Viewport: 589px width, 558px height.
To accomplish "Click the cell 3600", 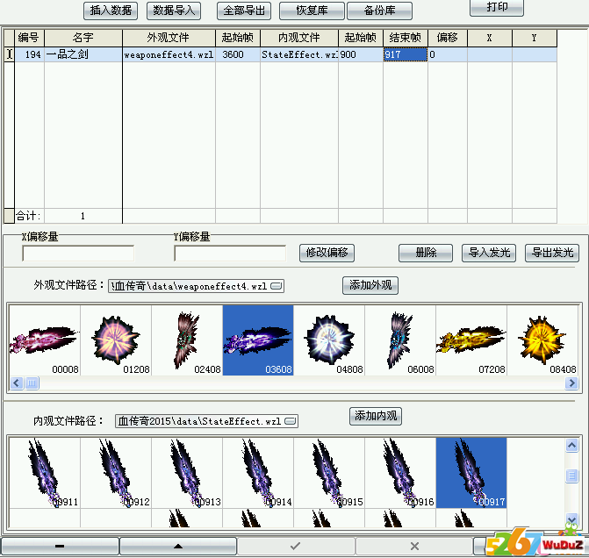I will (x=237, y=54).
